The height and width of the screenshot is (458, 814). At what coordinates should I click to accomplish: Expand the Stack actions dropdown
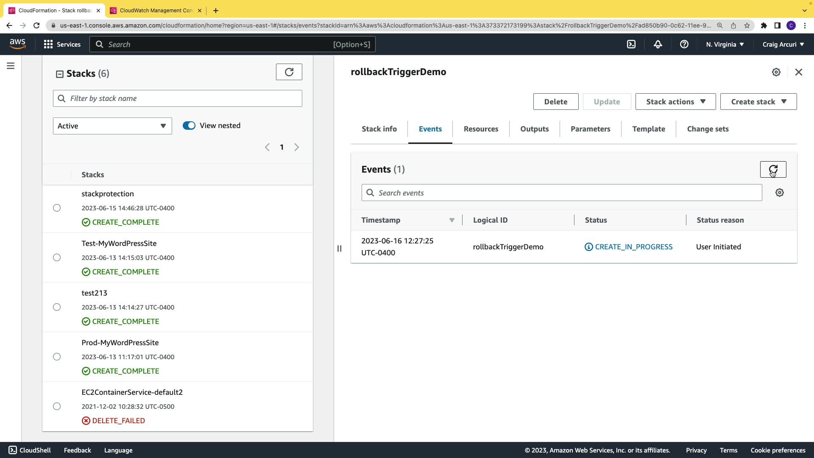tap(675, 102)
